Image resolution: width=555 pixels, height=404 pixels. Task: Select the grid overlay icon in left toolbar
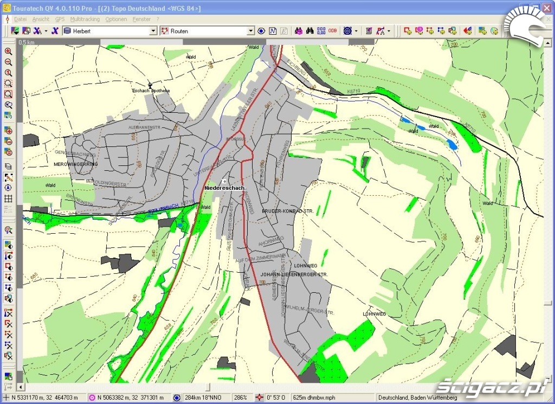(8, 198)
